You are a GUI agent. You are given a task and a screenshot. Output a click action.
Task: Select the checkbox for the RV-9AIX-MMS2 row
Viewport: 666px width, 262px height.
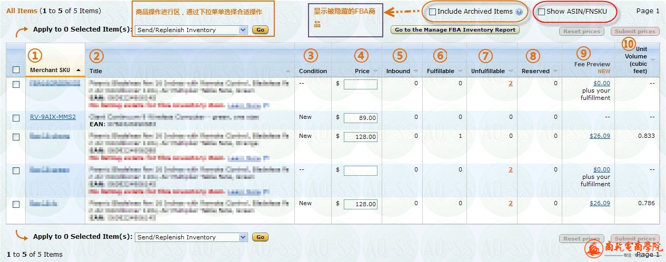click(16, 118)
